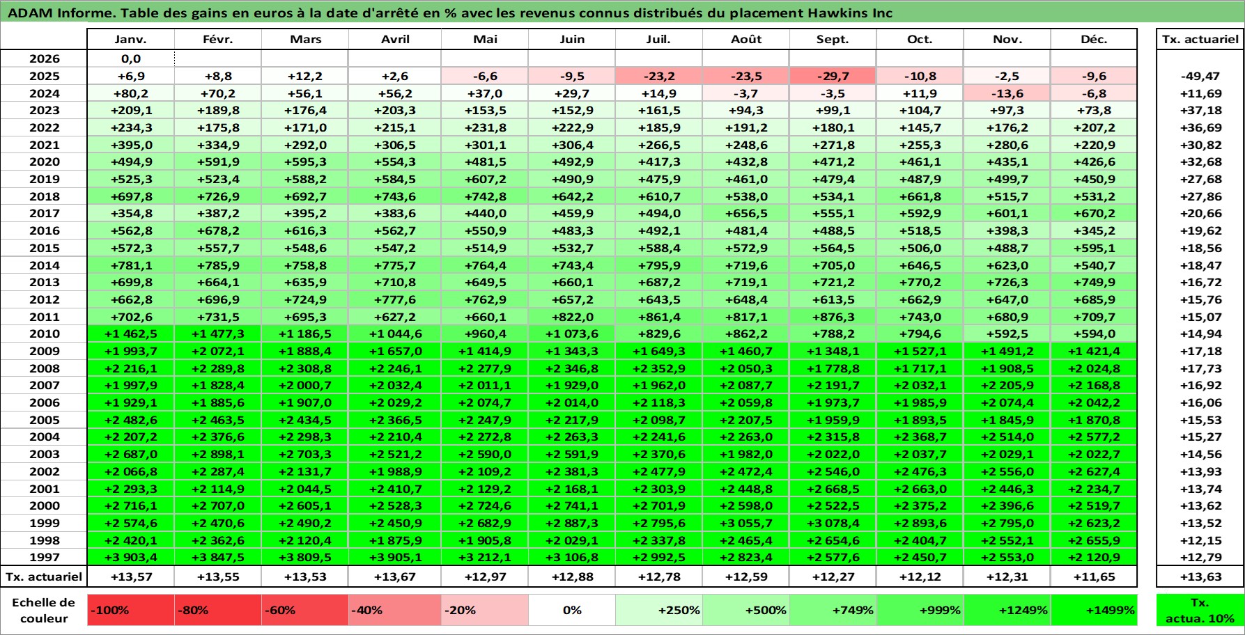Click the 2022 row label

pos(44,127)
